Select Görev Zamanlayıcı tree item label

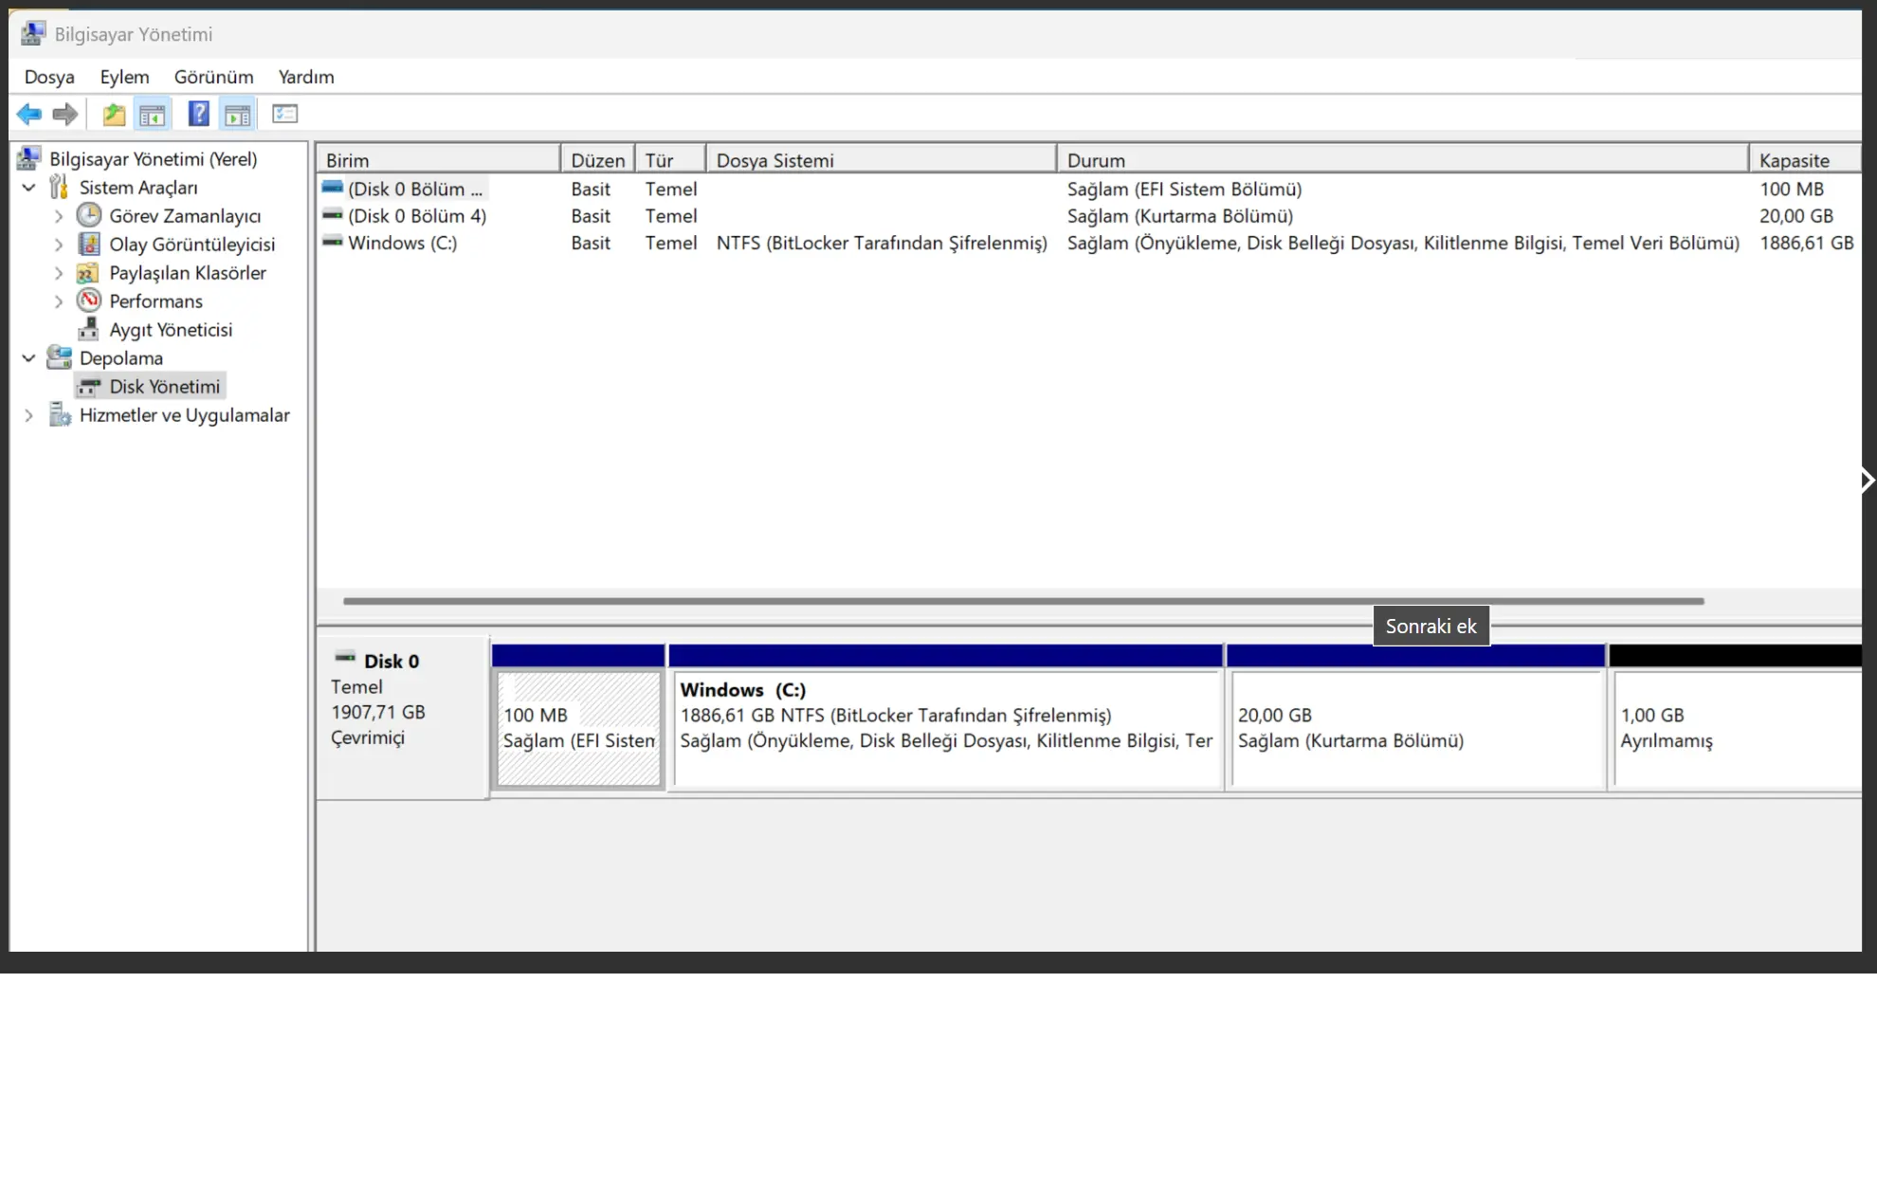pyautogui.click(x=185, y=216)
